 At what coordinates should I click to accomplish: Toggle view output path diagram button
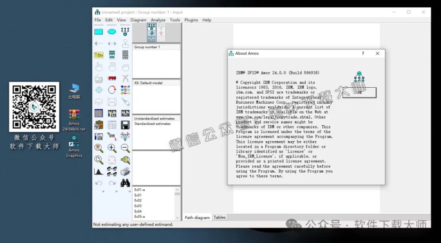coord(161,33)
